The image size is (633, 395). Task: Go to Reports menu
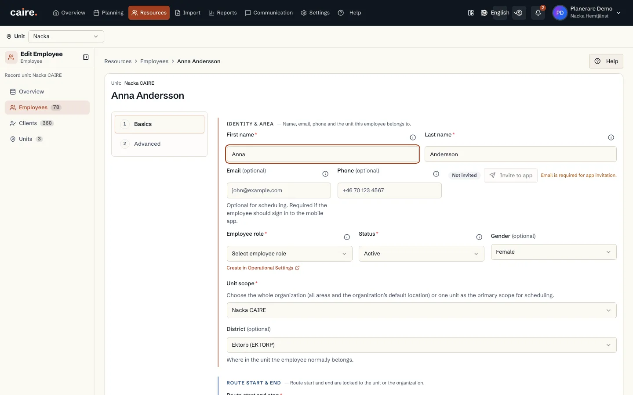point(222,13)
